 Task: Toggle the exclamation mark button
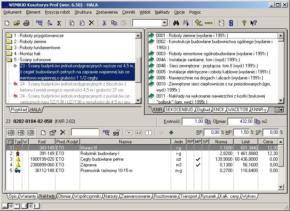[148, 133]
